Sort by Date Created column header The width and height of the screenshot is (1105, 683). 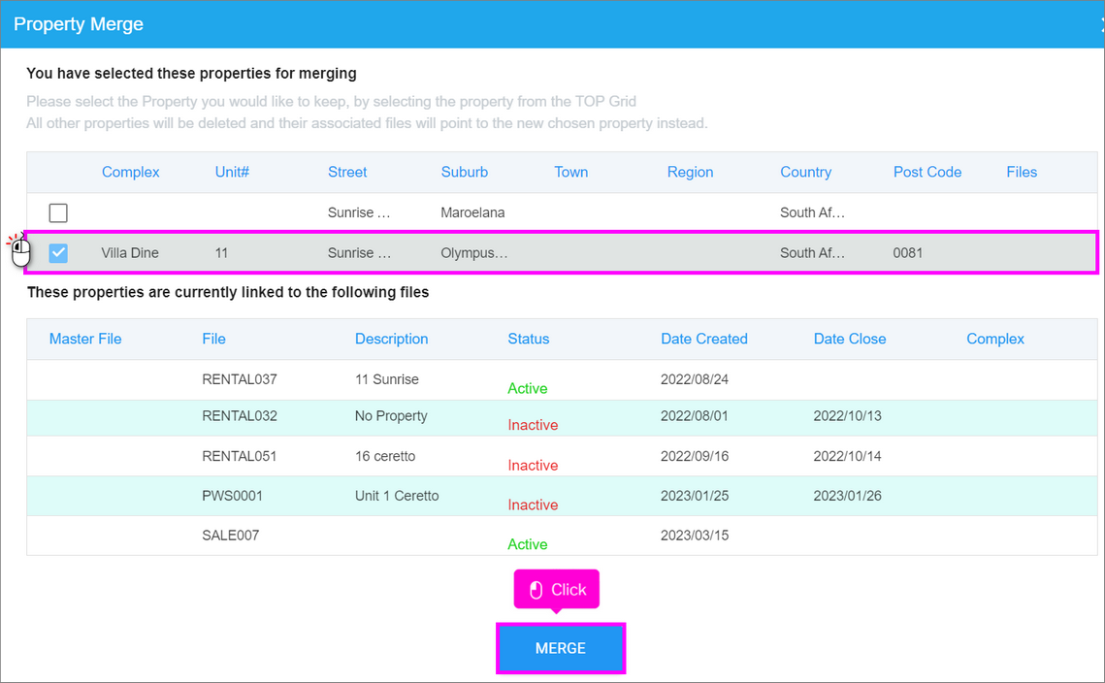pos(704,339)
